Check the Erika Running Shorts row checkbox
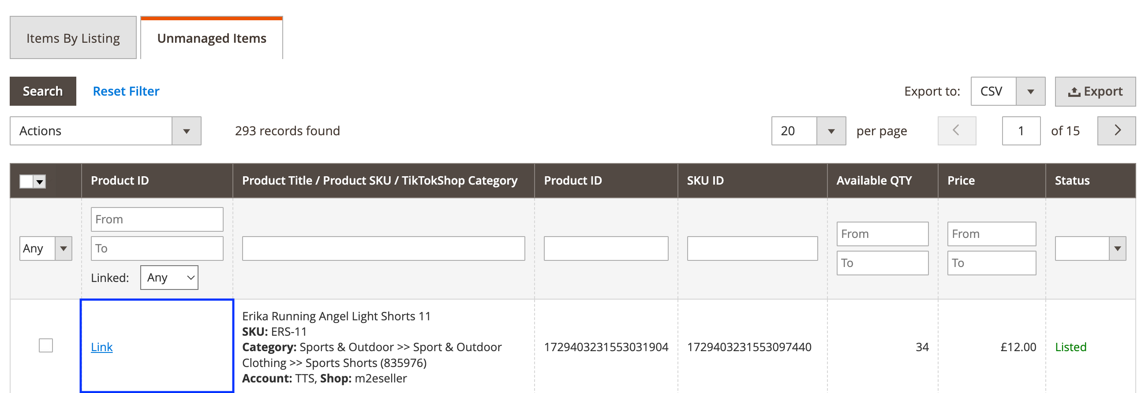 coord(46,345)
